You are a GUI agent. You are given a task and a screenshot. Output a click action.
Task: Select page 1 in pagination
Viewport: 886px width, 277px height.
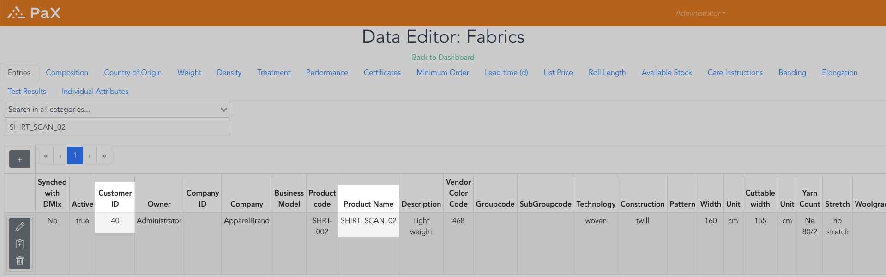coord(75,156)
